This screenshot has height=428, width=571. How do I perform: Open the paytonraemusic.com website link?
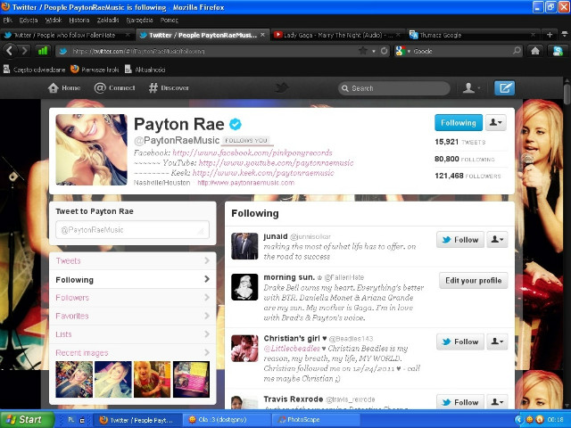tap(246, 183)
